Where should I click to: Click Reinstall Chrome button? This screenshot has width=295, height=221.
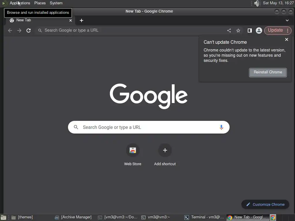pos(268,72)
